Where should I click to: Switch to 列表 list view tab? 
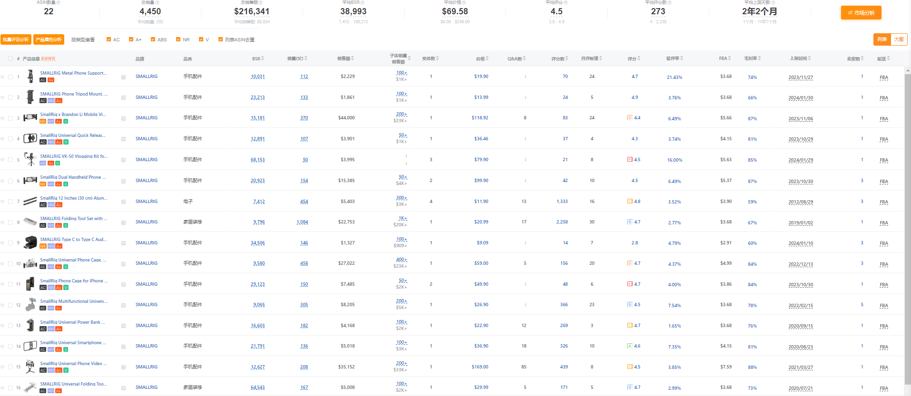[x=882, y=39]
